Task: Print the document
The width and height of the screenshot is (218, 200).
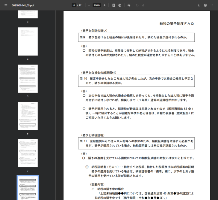Action: click(x=205, y=5)
